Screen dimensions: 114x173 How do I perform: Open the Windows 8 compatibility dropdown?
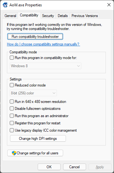click(46, 66)
